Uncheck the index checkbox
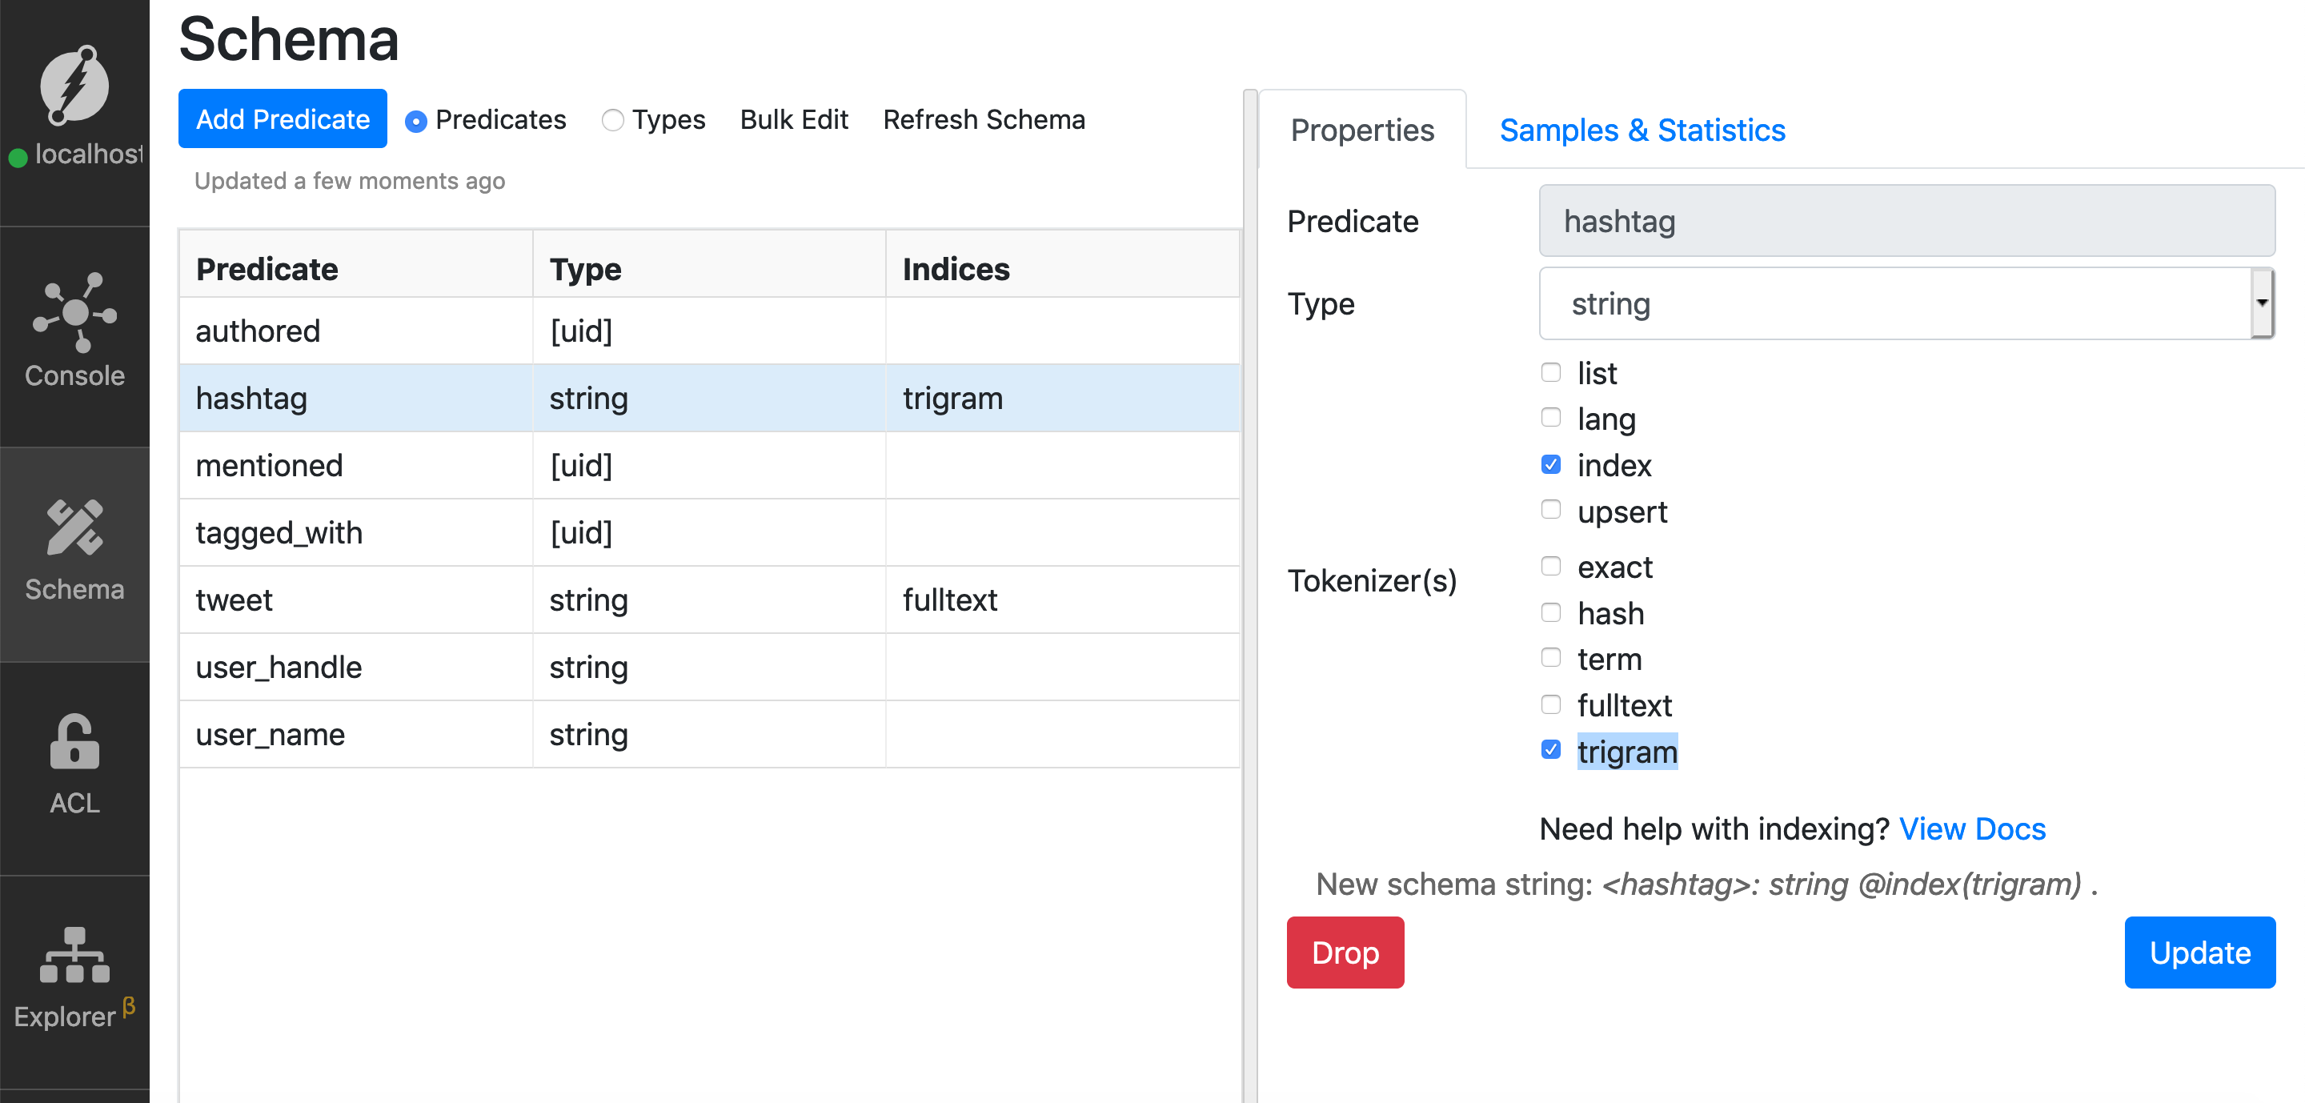This screenshot has width=2305, height=1103. click(1551, 464)
